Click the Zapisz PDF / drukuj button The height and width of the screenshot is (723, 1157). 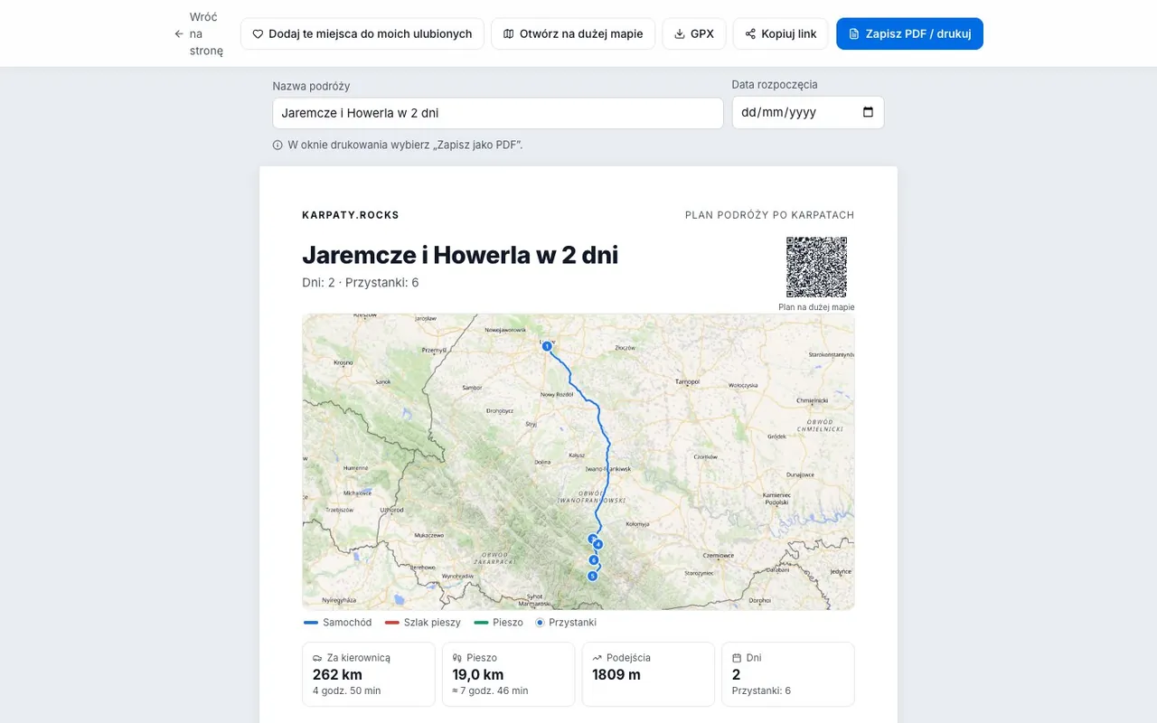tap(909, 34)
